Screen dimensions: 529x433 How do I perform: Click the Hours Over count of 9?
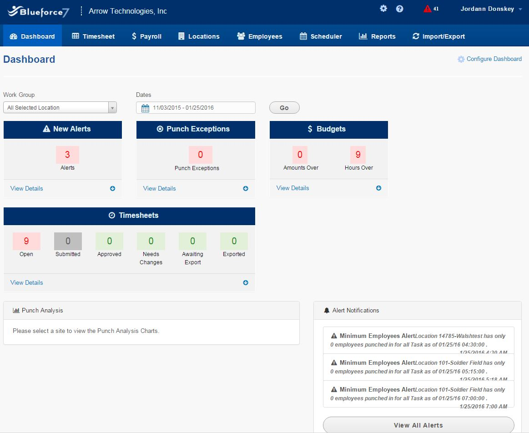(358, 155)
